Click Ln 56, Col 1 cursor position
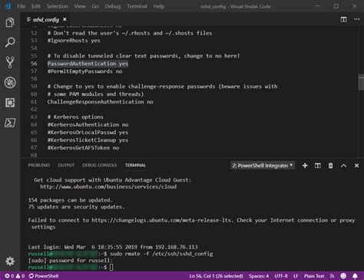The height and width of the screenshot is (280, 364). [216, 276]
